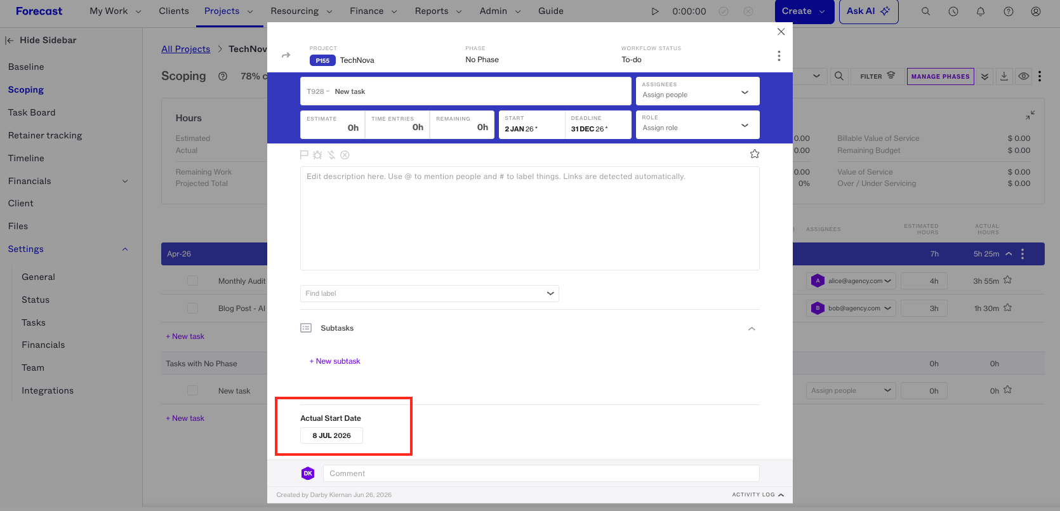The height and width of the screenshot is (511, 1060).
Task: Open the Clients menu item
Action: (x=174, y=11)
